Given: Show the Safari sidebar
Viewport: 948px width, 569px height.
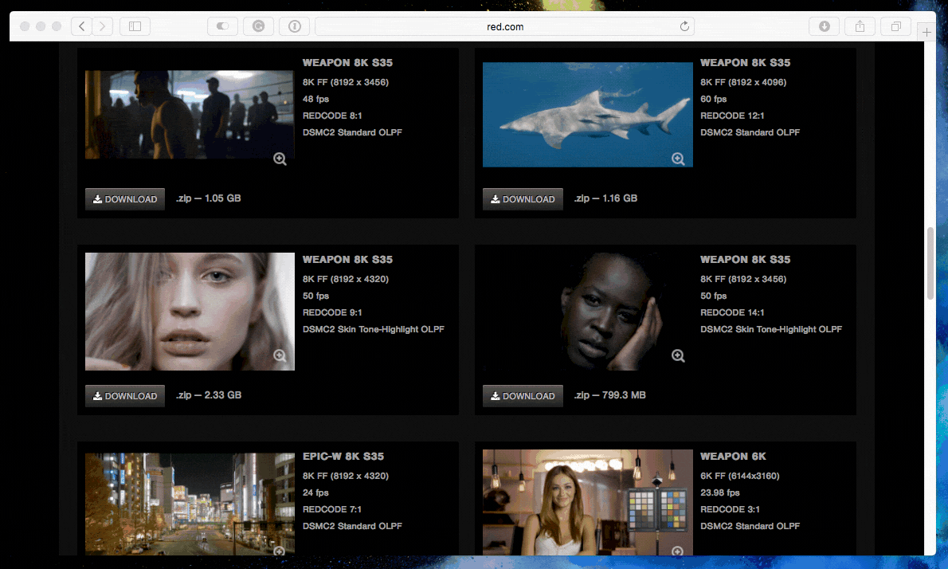Looking at the screenshot, I should point(135,26).
